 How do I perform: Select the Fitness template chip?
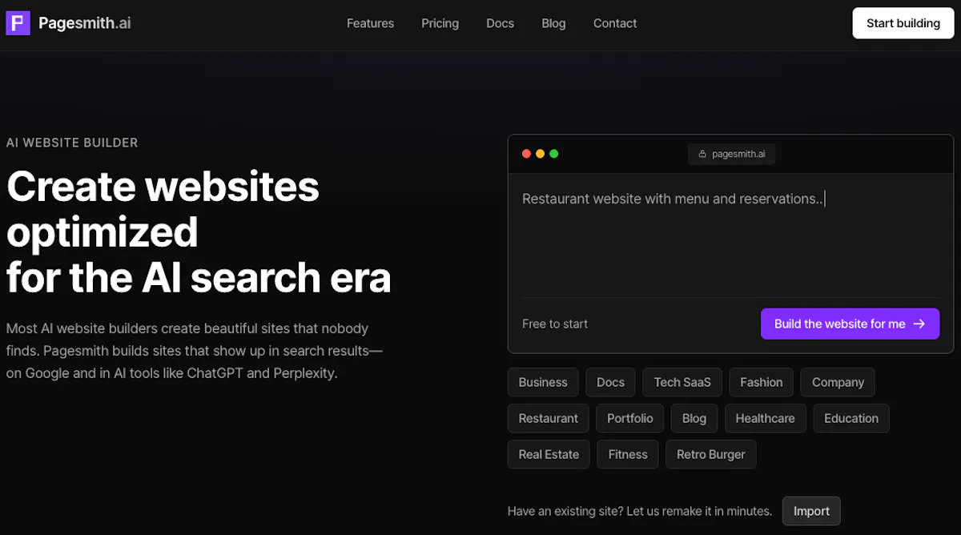click(x=628, y=454)
